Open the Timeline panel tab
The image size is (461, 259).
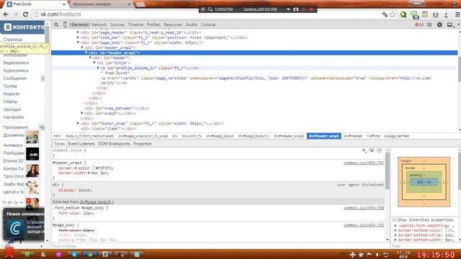pos(135,24)
